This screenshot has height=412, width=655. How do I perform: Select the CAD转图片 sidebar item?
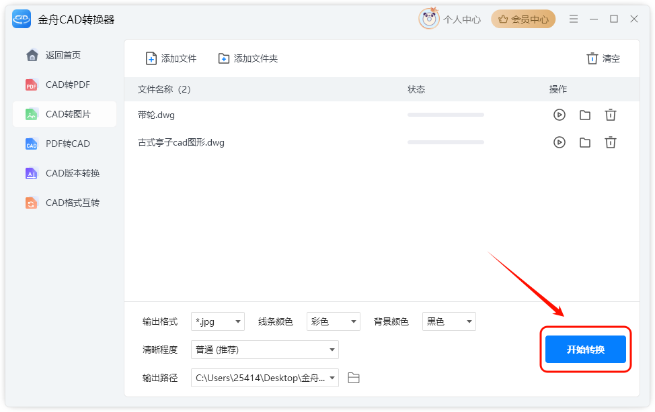coord(65,114)
